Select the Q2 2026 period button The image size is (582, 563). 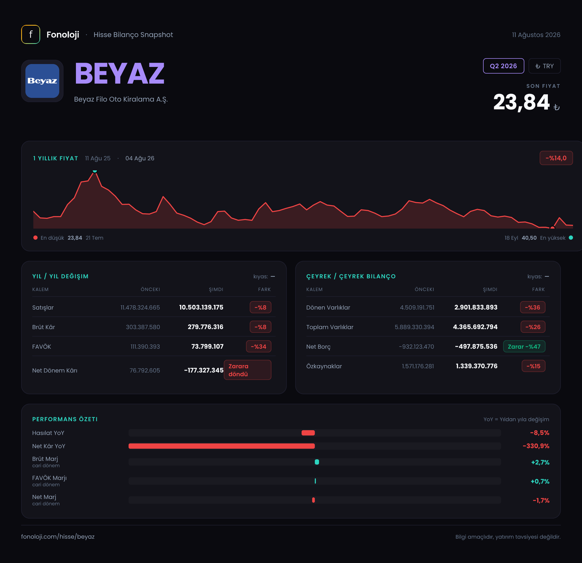[x=503, y=66]
